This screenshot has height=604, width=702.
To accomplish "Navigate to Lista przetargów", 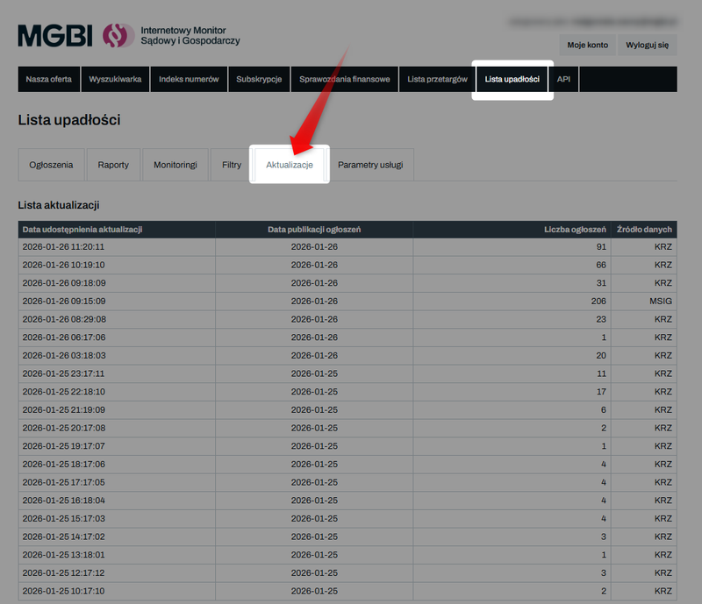I will click(437, 79).
